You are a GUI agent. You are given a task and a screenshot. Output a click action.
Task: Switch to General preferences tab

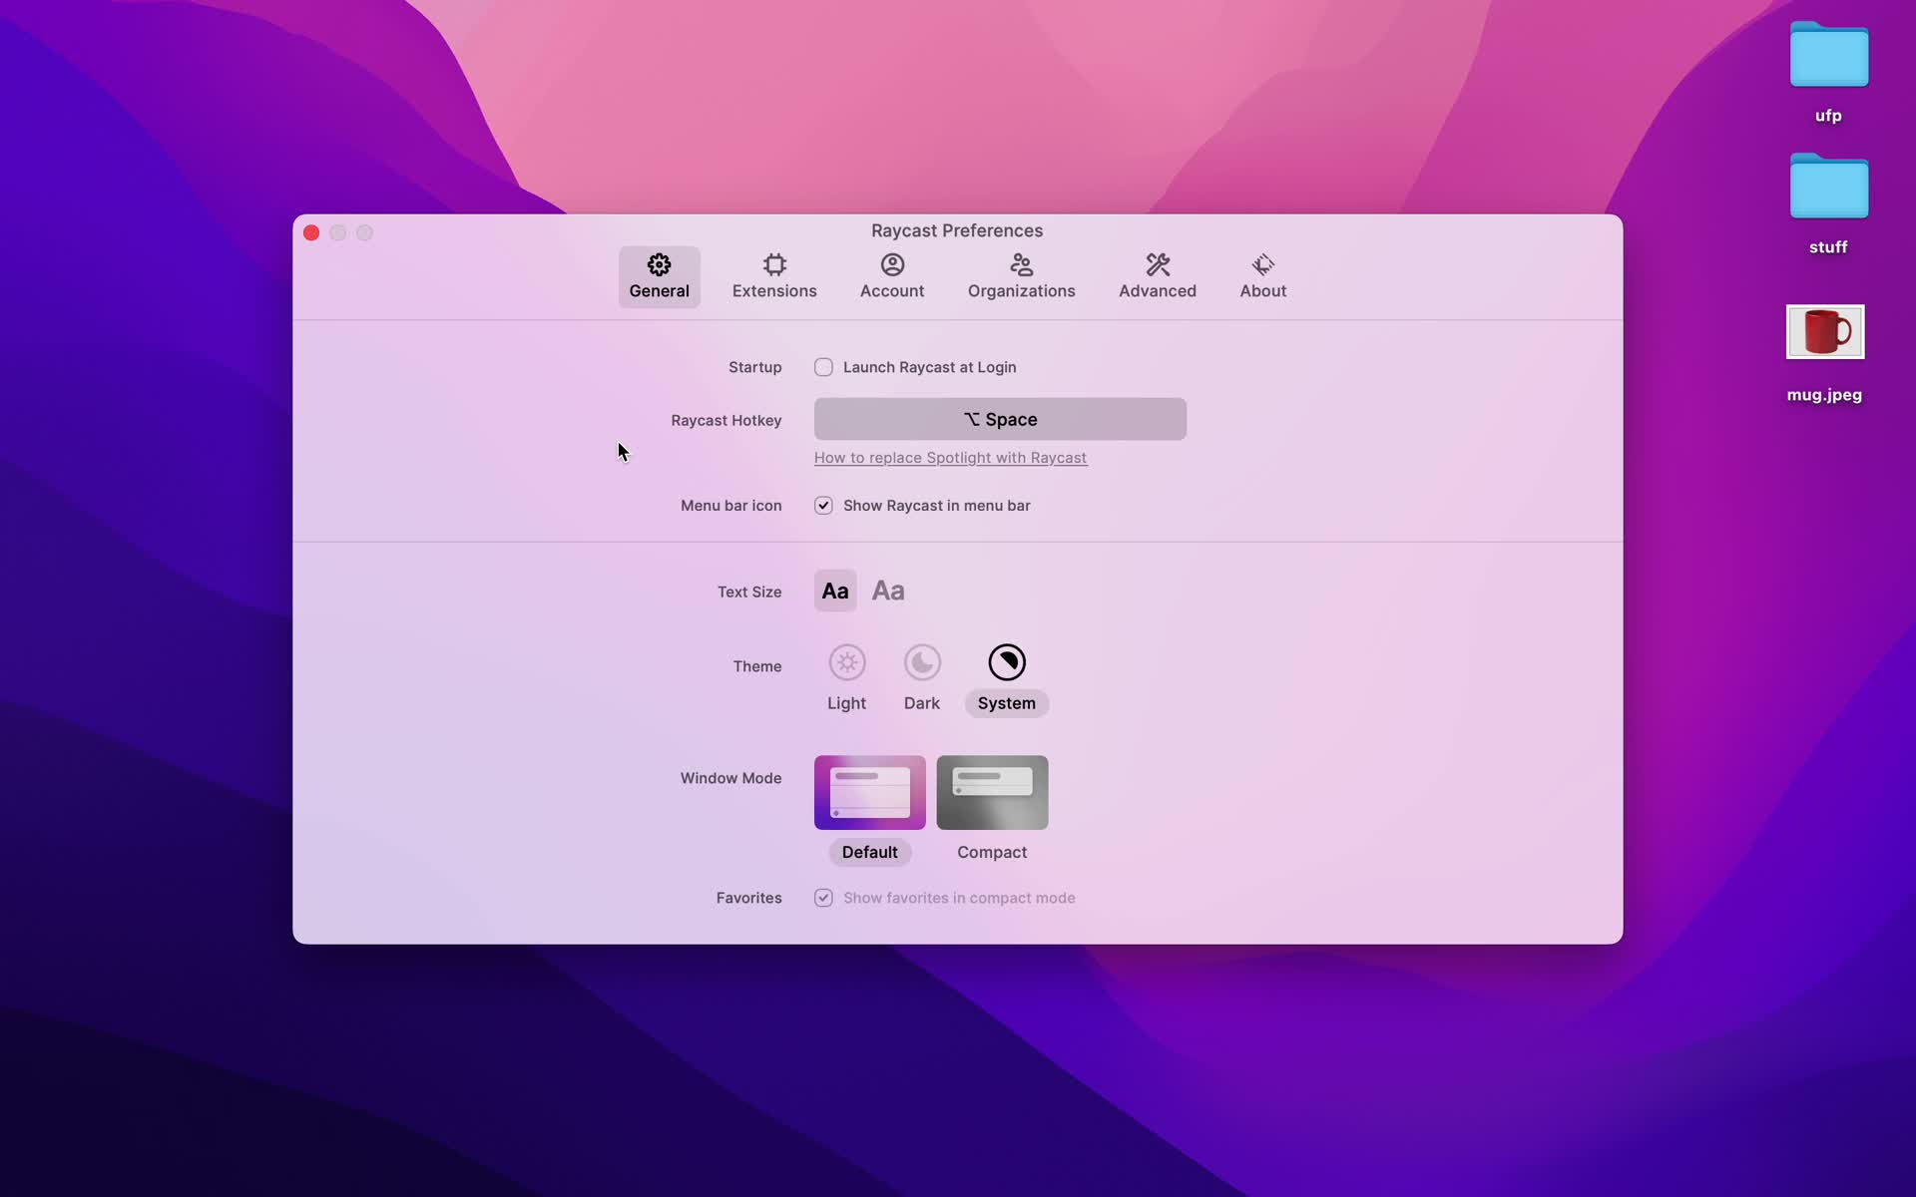pyautogui.click(x=658, y=275)
